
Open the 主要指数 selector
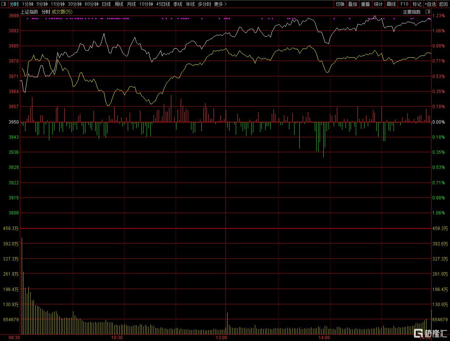tap(411, 12)
